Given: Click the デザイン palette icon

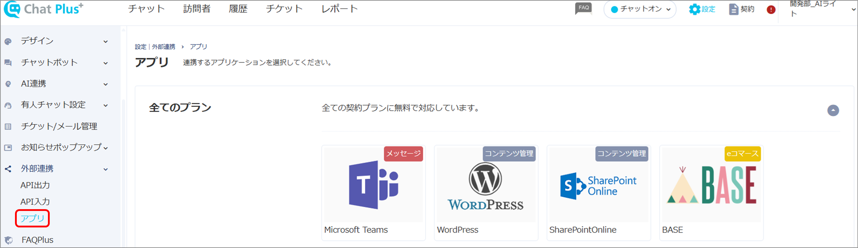Looking at the screenshot, I should click(x=8, y=41).
